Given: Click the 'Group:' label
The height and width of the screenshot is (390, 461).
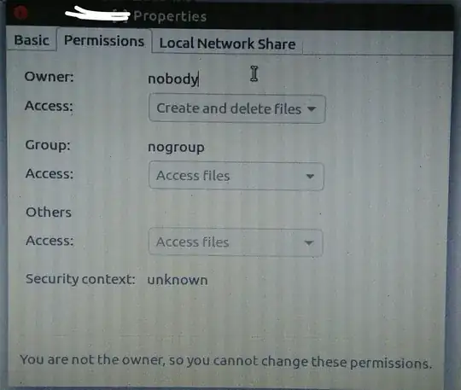Looking at the screenshot, I should (48, 145).
